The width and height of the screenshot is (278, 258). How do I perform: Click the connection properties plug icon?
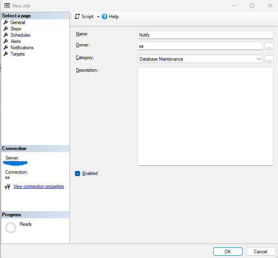pyautogui.click(x=7, y=187)
